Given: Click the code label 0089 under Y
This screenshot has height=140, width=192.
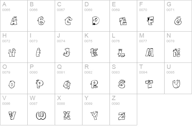Looking at the screenshot, I should pyautogui.click(x=88, y=103).
